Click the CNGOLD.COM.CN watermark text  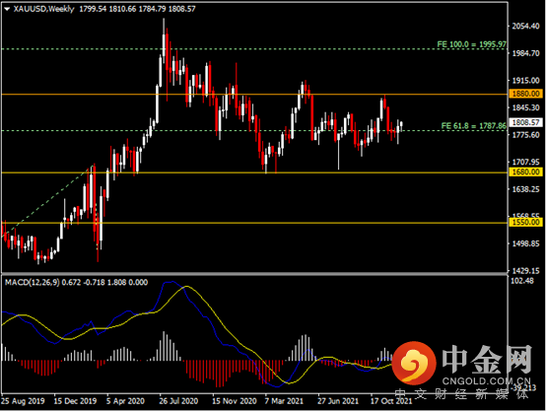[487, 381]
